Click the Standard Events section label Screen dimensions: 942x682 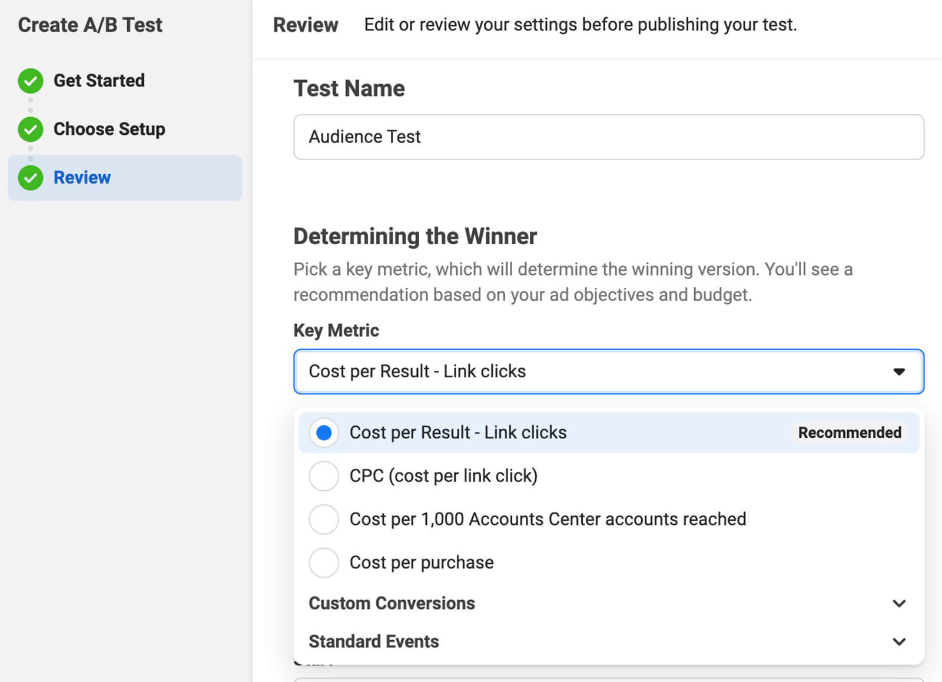[x=374, y=642]
